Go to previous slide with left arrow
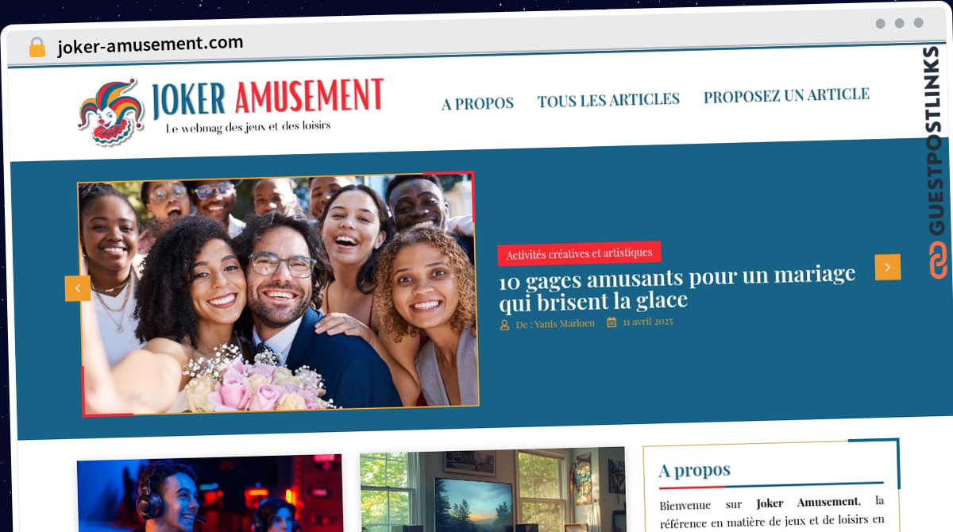 point(78,288)
